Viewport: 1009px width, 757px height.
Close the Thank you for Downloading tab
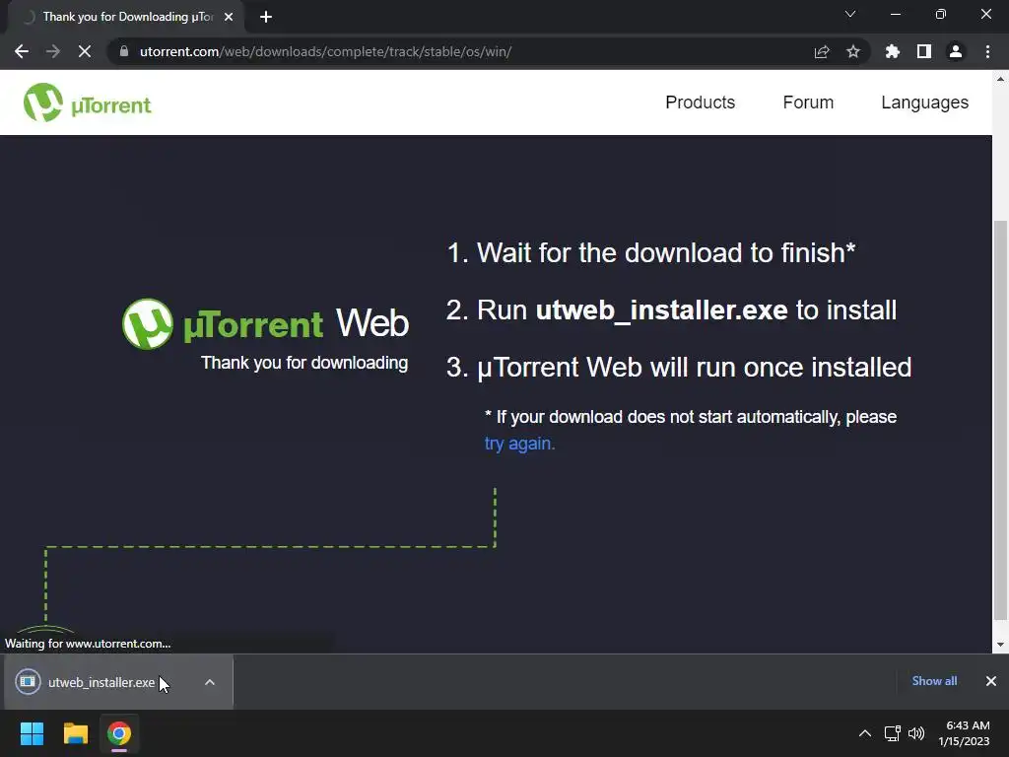[x=229, y=17]
